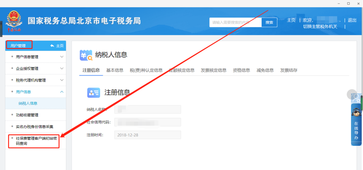The height and width of the screenshot is (170, 363).
Task: Click the 纳税人信息 page heading
Action: click(x=111, y=55)
